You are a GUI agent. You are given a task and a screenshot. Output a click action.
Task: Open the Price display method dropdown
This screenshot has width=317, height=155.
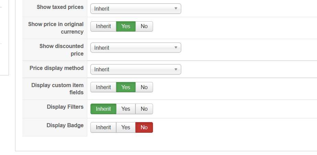[x=135, y=69]
